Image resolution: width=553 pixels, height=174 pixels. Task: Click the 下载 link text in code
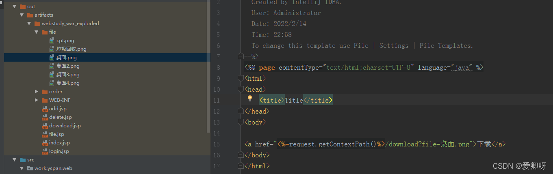coord(484,144)
